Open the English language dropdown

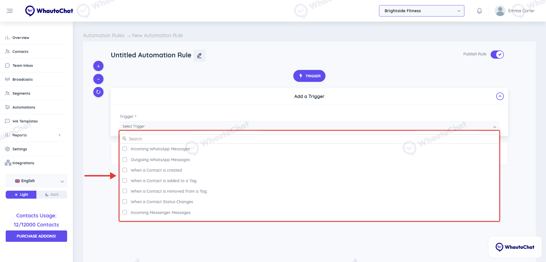point(36,181)
